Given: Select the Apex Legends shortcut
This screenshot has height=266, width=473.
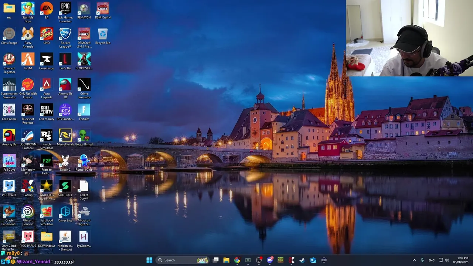Looking at the screenshot, I should tap(47, 89).
